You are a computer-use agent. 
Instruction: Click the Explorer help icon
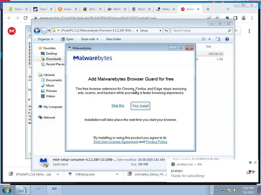pyautogui.click(x=227, y=39)
